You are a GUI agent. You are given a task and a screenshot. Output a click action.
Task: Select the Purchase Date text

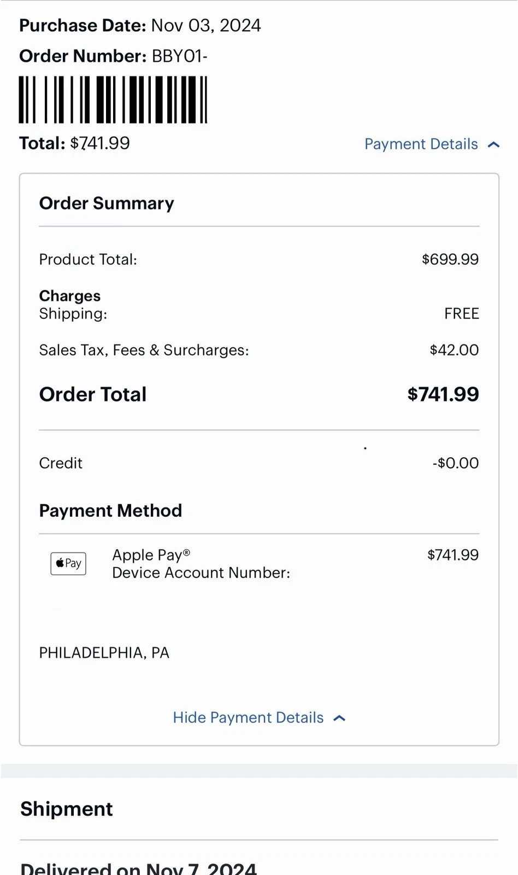pos(140,26)
